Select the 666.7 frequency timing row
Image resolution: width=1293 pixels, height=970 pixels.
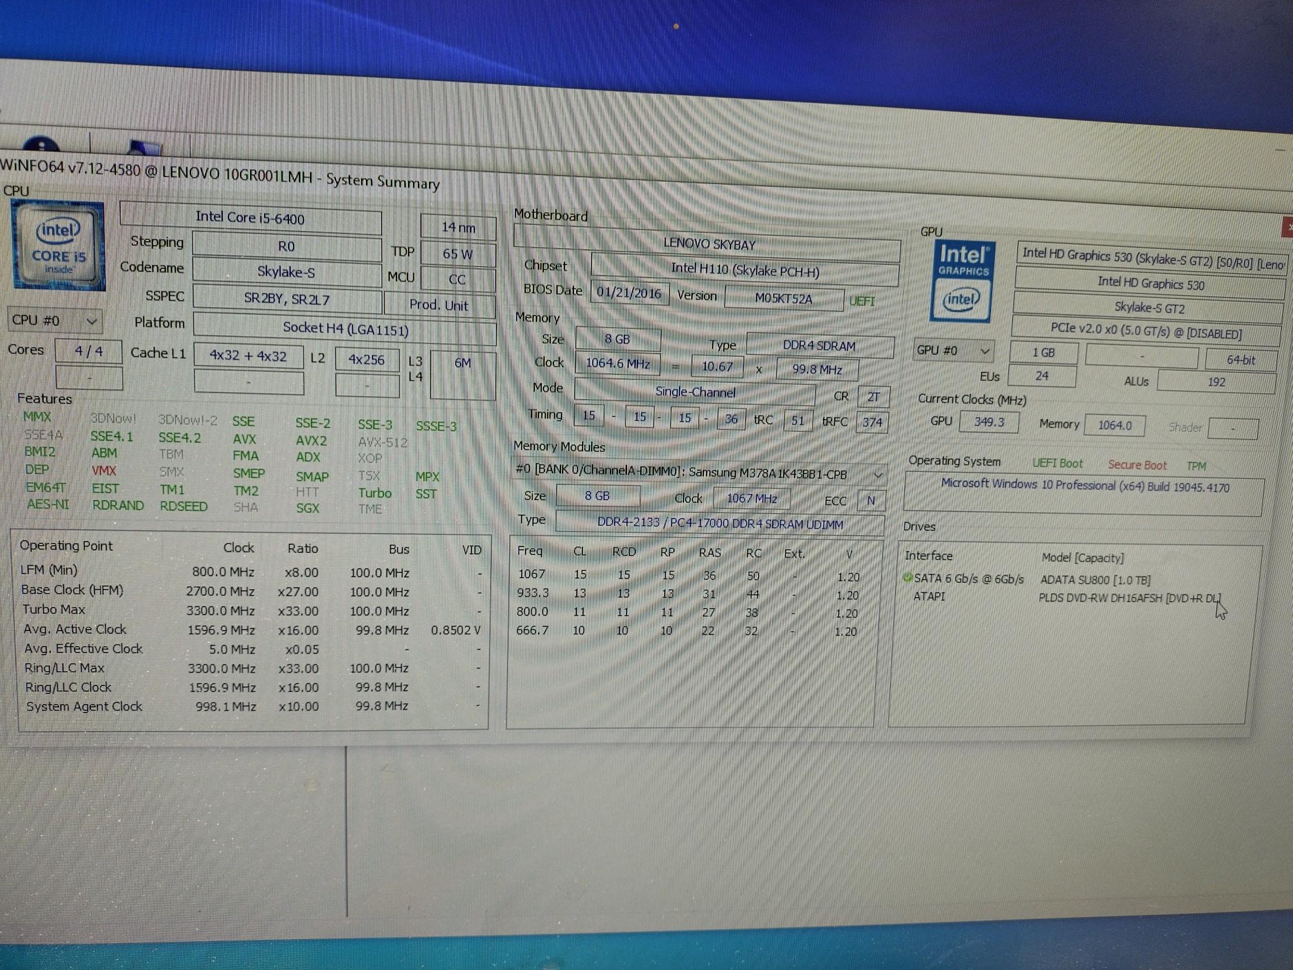[687, 630]
